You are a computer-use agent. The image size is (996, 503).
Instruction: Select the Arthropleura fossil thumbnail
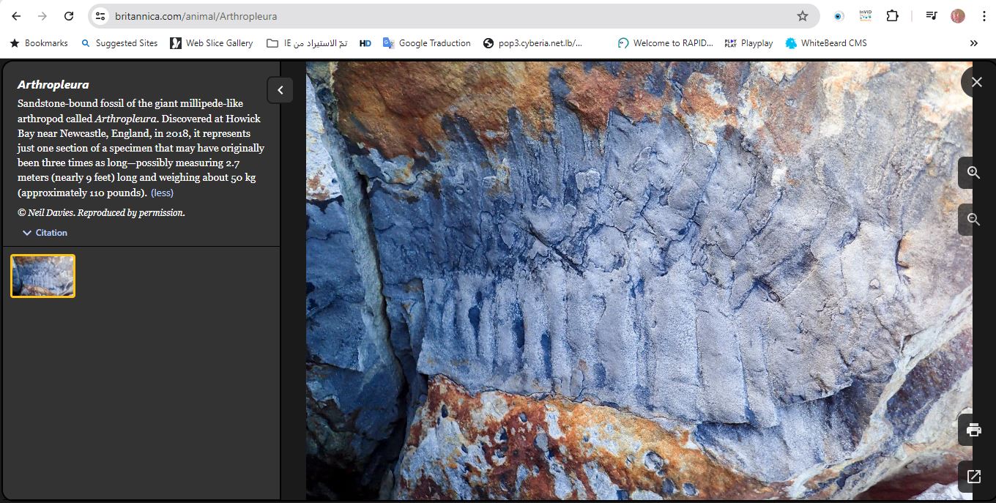[43, 276]
